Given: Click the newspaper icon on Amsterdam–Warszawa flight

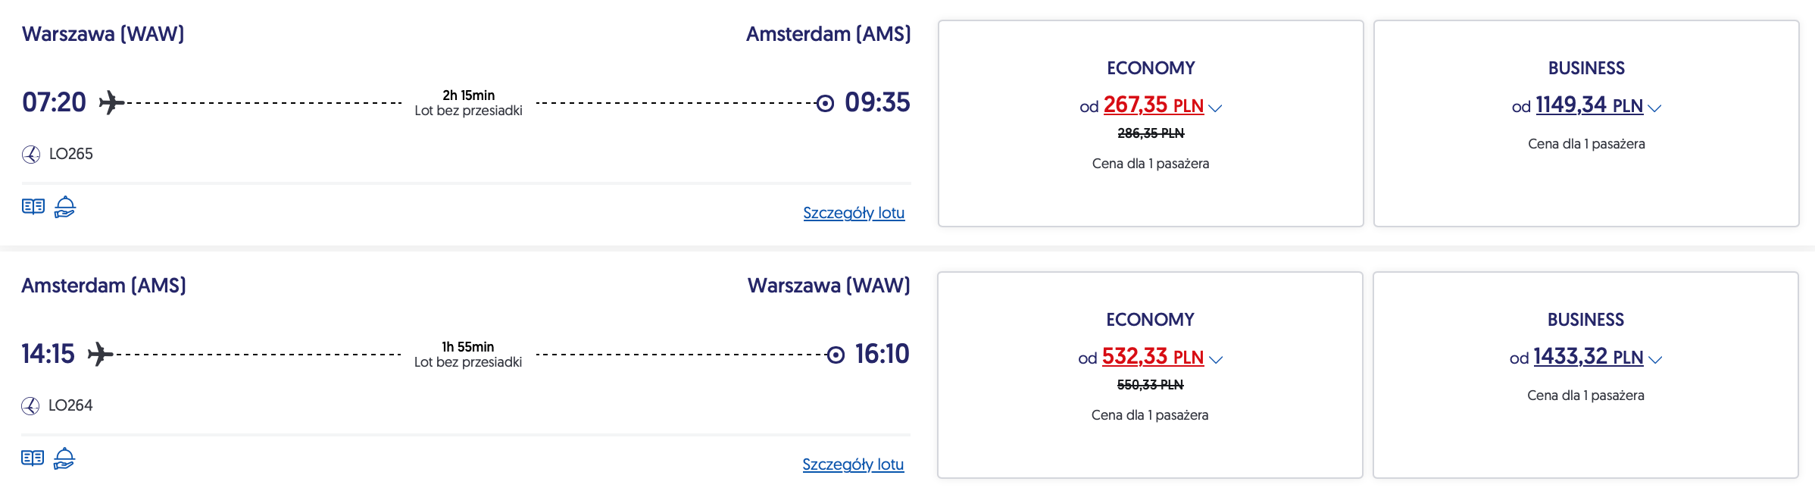Looking at the screenshot, I should pos(33,458).
